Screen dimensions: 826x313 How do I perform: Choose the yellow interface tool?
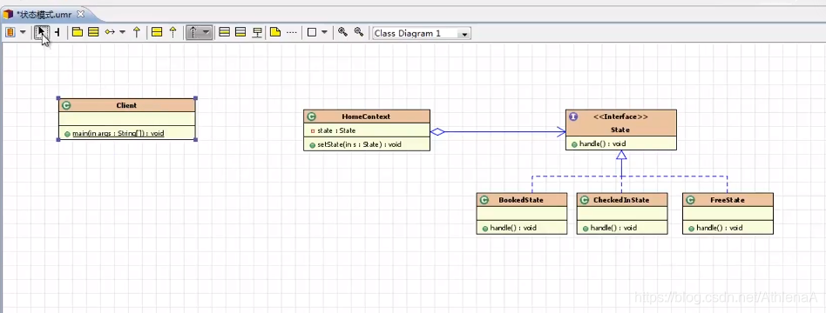(x=157, y=33)
